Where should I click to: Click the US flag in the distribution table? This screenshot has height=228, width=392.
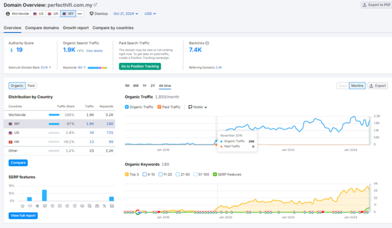coord(11,133)
